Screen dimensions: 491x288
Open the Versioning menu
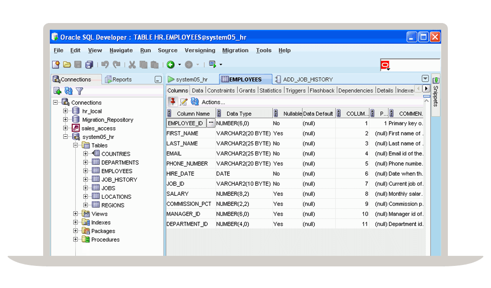click(x=200, y=50)
